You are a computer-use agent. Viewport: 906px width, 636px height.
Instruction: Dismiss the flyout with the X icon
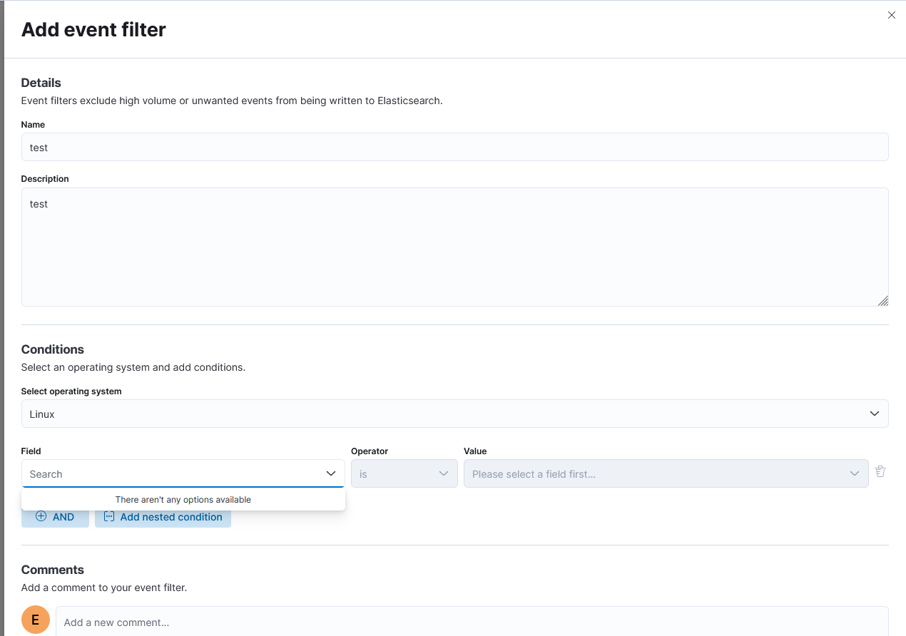click(x=891, y=14)
